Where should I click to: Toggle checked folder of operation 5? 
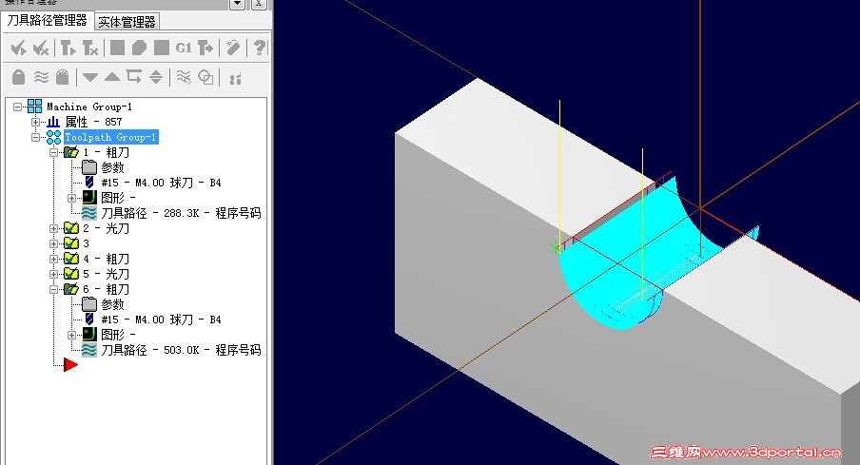pyautogui.click(x=71, y=274)
